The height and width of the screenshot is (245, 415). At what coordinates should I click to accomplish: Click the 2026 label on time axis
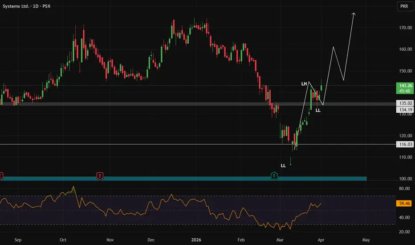[196, 240]
